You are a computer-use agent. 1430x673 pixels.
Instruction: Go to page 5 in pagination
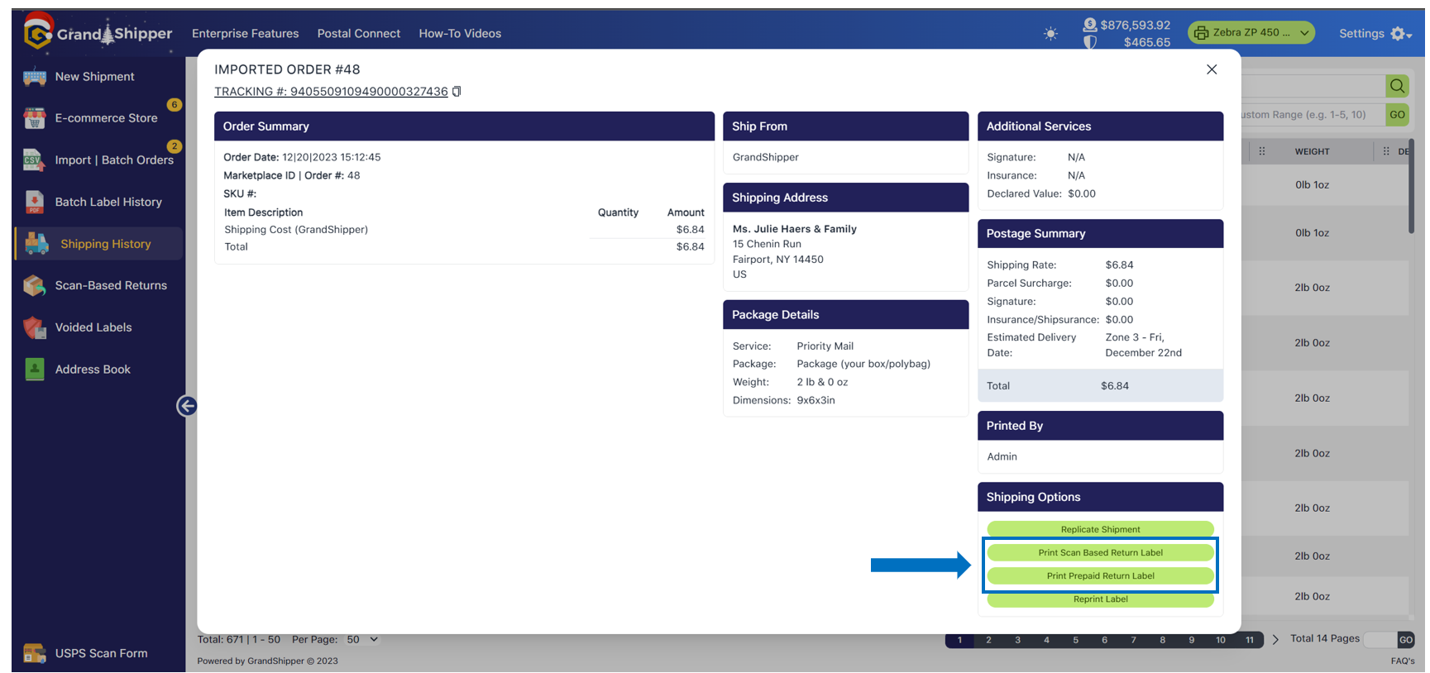pos(1075,640)
